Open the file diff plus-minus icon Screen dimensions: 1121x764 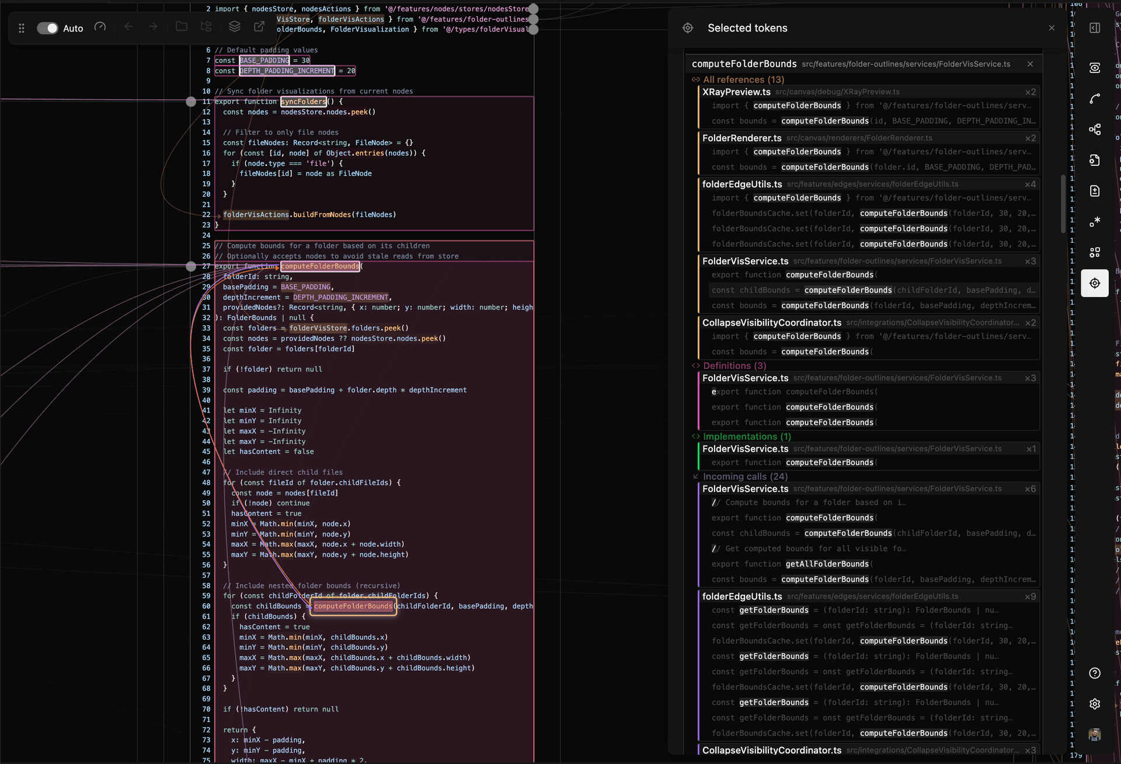pyautogui.click(x=1095, y=191)
